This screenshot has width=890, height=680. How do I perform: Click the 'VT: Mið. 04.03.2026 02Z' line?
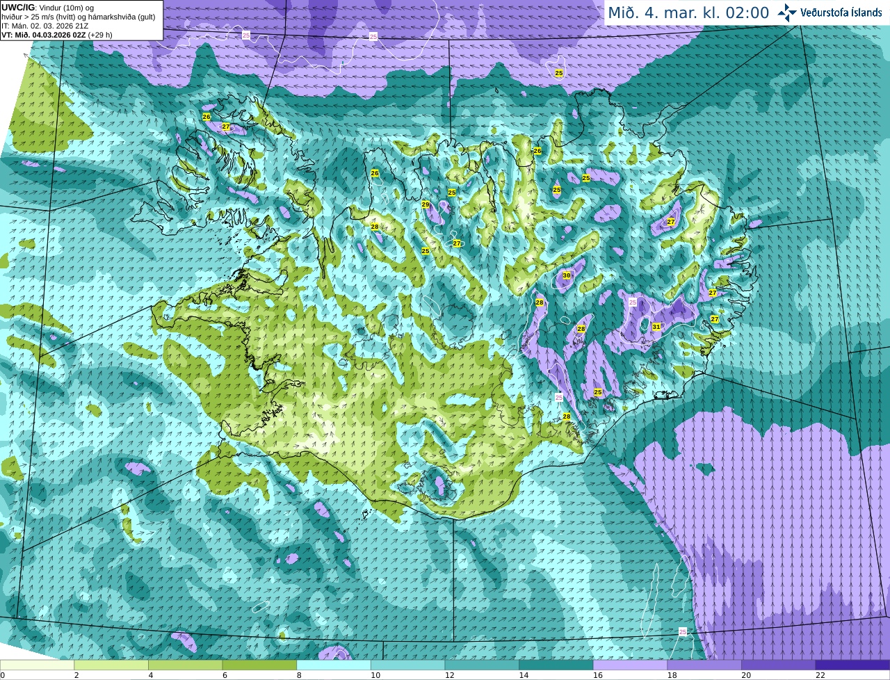pyautogui.click(x=44, y=35)
